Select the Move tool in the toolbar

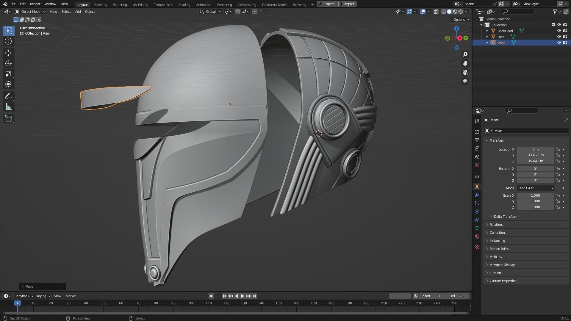[x=8, y=53]
